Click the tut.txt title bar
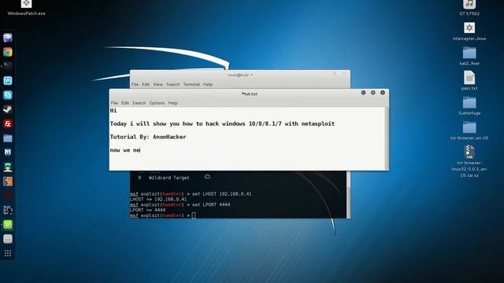The width and height of the screenshot is (504, 283). (250, 94)
